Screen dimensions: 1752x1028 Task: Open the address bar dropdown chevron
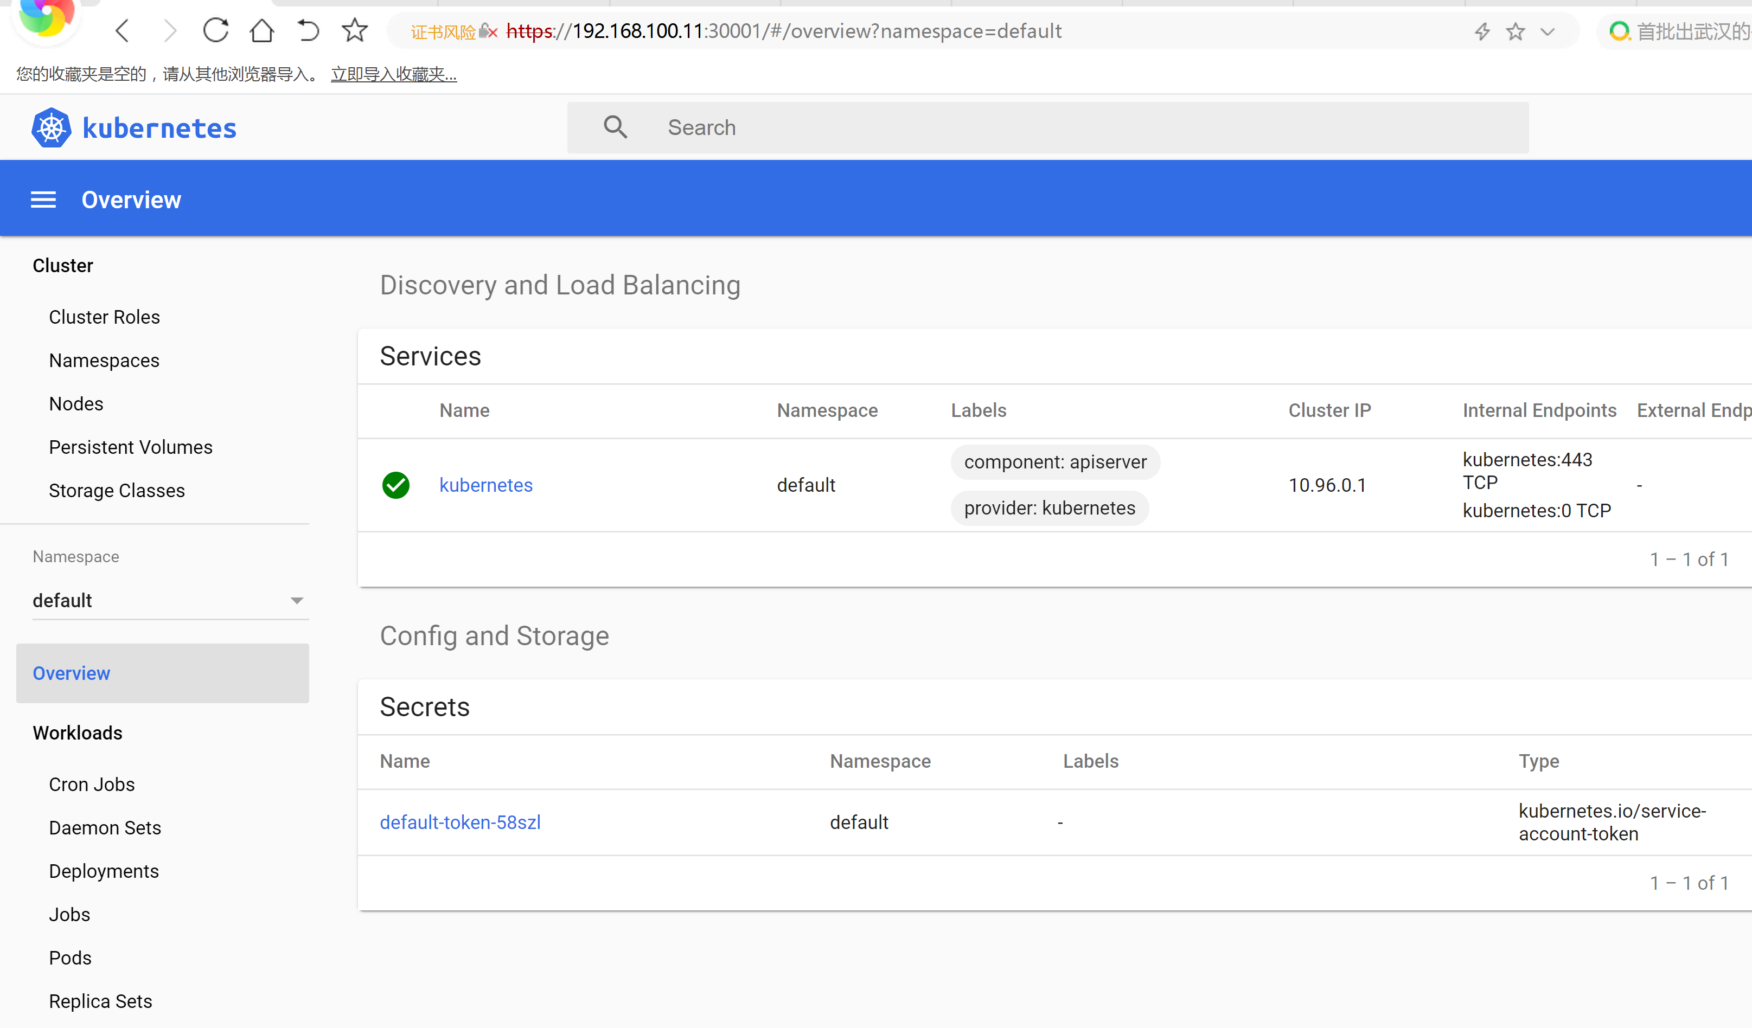1548,32
